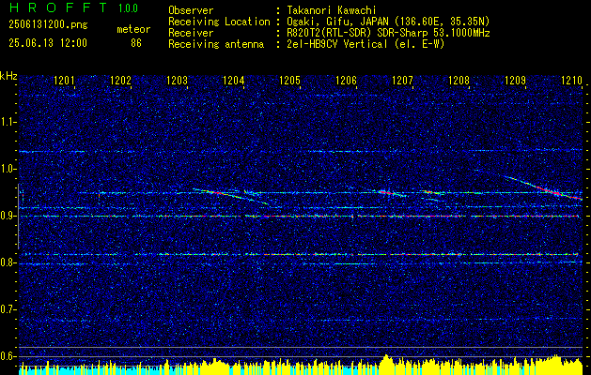Click the 1210 time marker
591x375 pixels.
tap(571, 81)
